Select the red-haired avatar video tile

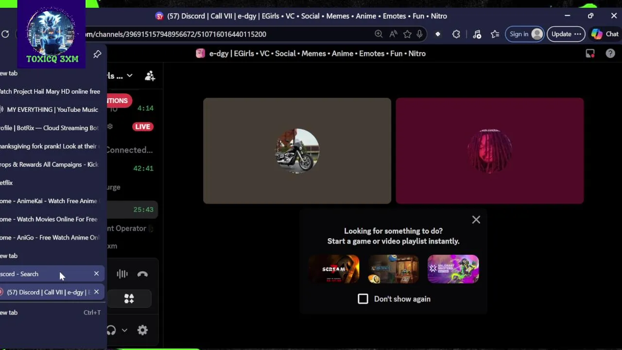pos(489,151)
